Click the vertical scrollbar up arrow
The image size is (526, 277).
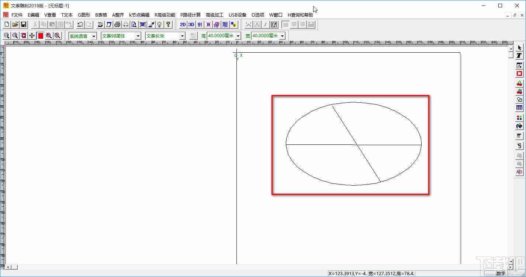click(511, 49)
